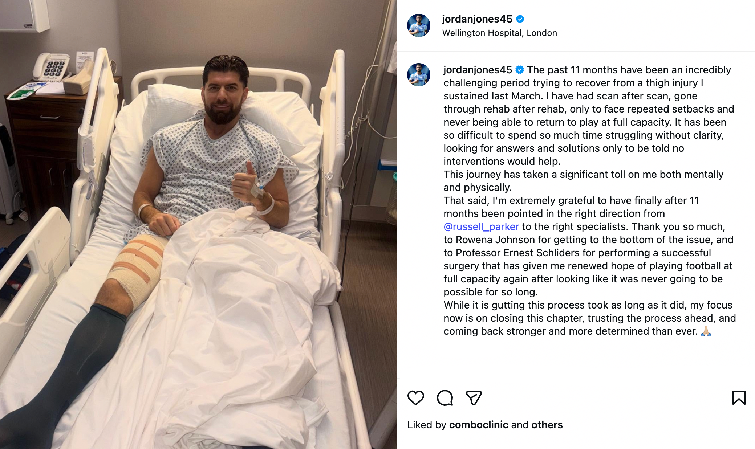Open the @russell_parker mention
Image resolution: width=755 pixels, height=449 pixels.
(481, 227)
